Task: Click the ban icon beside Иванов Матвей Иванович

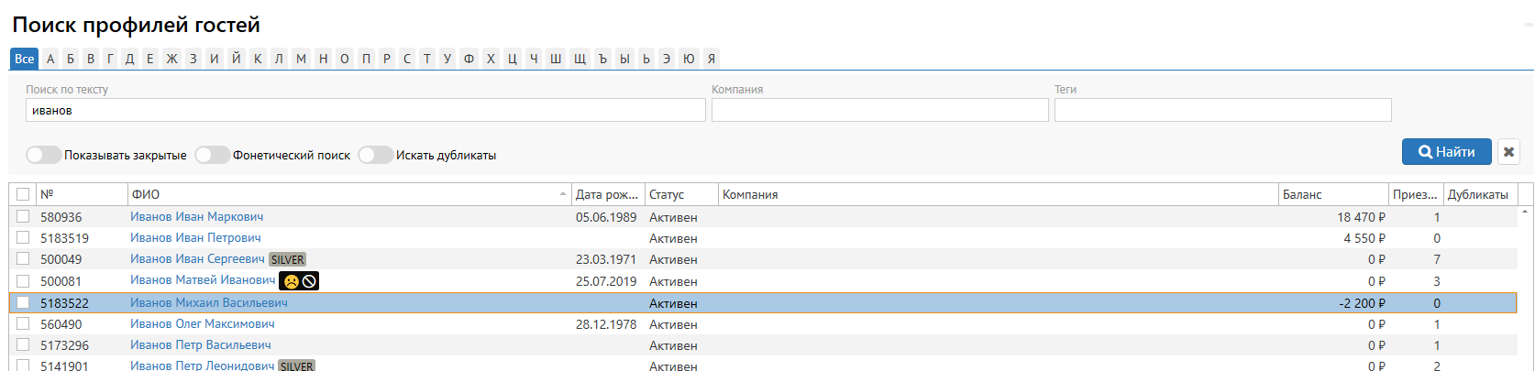Action: 310,281
